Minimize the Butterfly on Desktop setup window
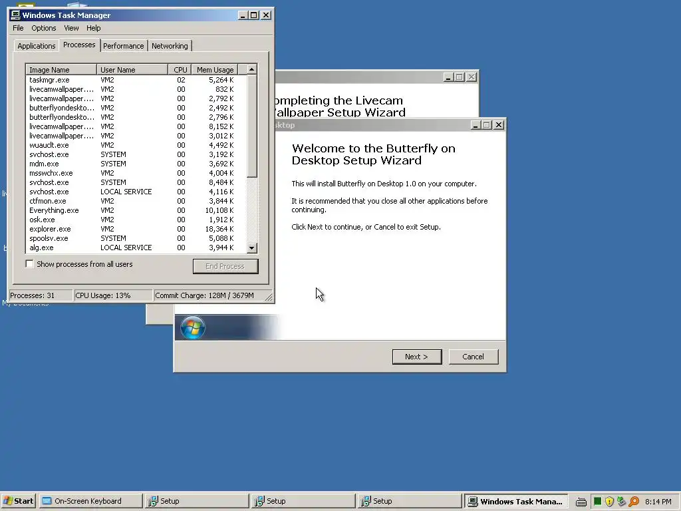681x511 pixels. click(476, 125)
